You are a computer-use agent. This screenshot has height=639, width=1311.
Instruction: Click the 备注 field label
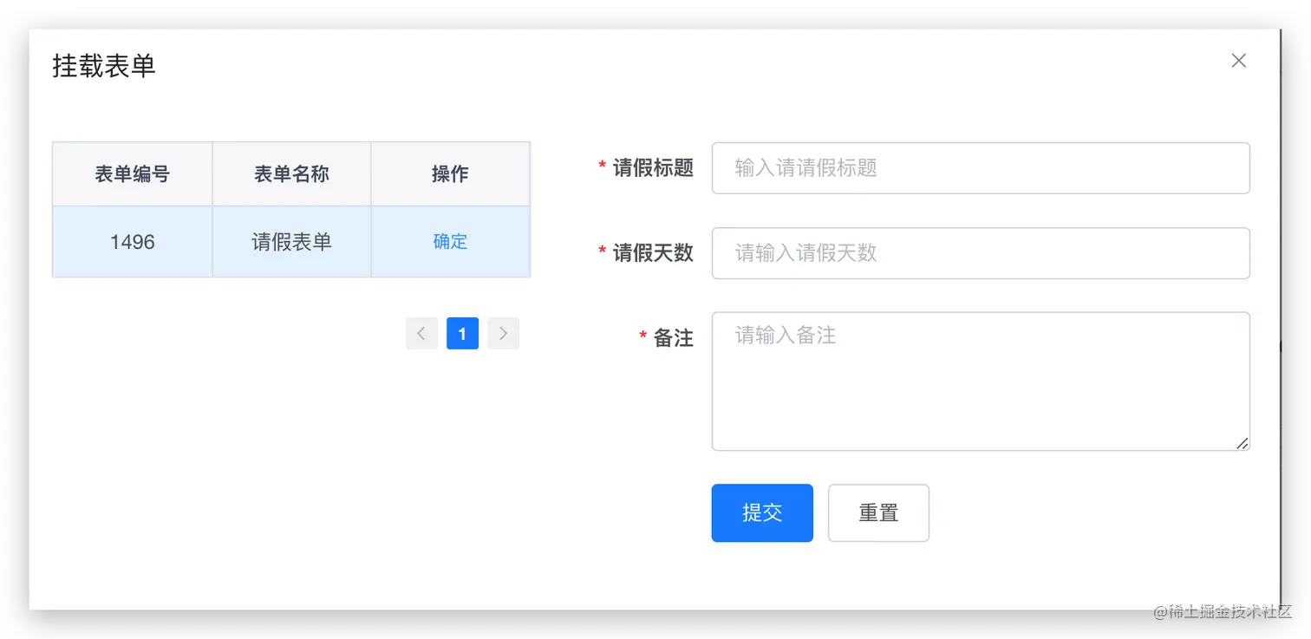tap(673, 338)
